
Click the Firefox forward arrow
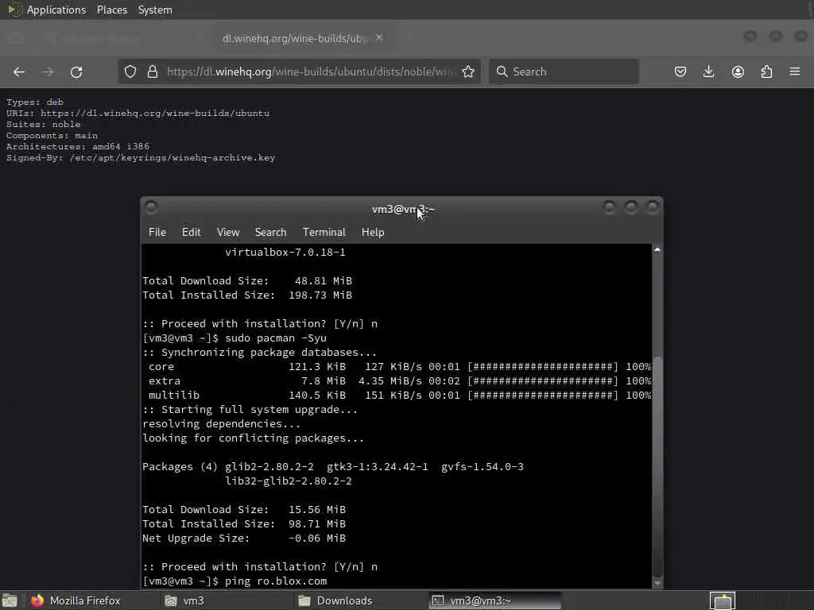point(47,71)
